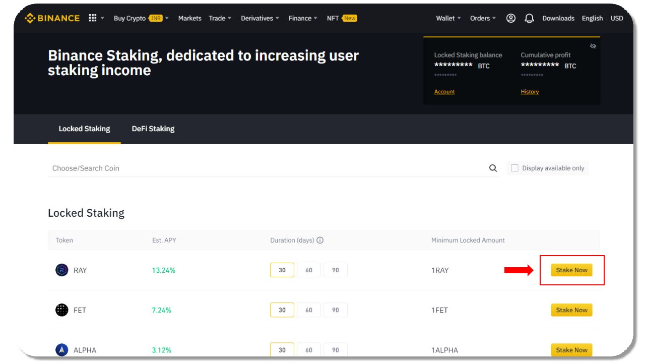Enable Display available only checkbox
This screenshot has height=363, width=645.
(514, 168)
